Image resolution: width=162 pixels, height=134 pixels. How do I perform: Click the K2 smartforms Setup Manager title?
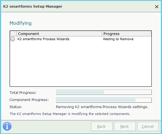(33, 6)
